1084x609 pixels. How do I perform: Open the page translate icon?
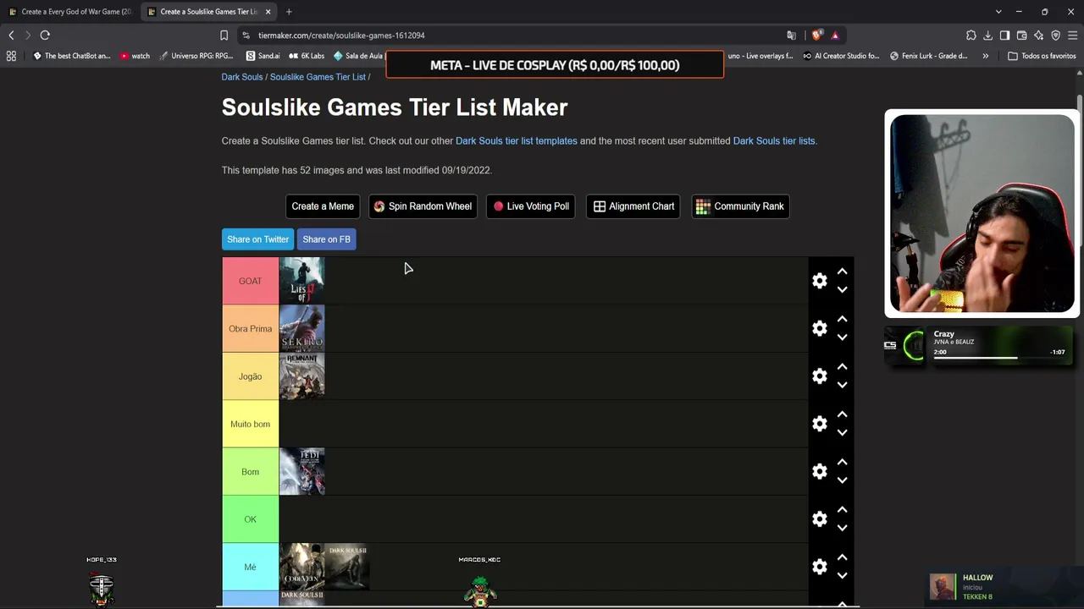pyautogui.click(x=791, y=36)
